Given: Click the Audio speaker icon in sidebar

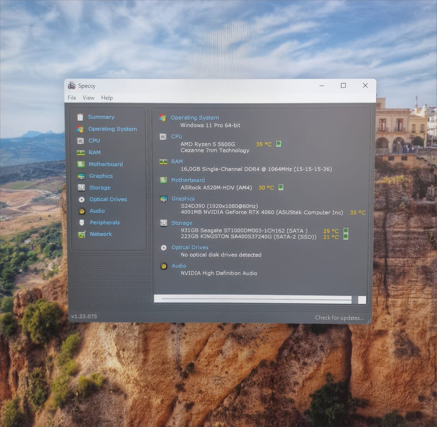Looking at the screenshot, I should point(81,211).
